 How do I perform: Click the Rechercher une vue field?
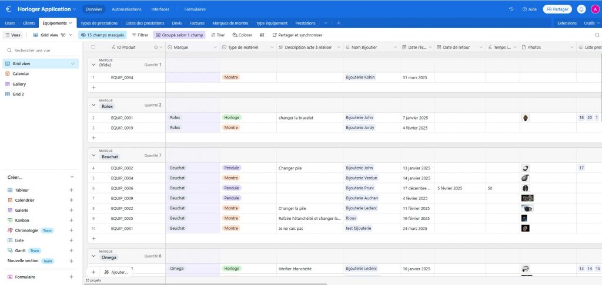(x=41, y=51)
